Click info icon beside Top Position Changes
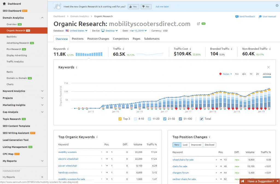280x184 pixels. (209, 137)
